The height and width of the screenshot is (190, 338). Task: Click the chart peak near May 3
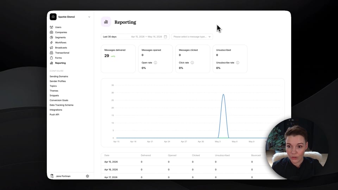[x=223, y=94]
